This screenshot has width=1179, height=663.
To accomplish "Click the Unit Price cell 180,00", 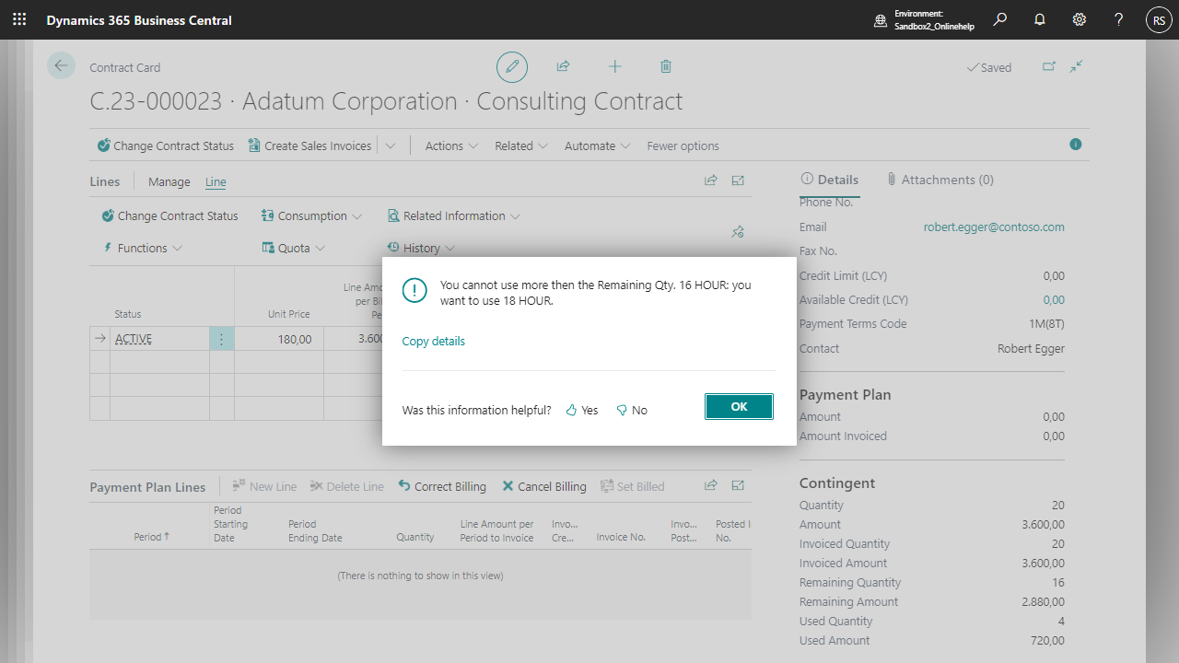I will tap(279, 339).
